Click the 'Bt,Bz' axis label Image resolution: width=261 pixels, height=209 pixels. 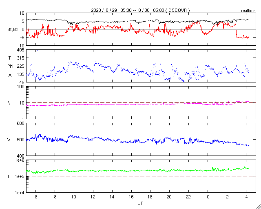pyautogui.click(x=13, y=30)
